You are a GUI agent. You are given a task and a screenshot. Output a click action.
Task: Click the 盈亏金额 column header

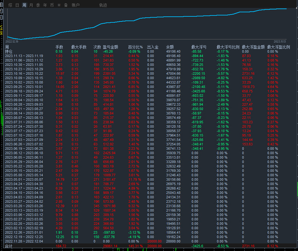click(110, 47)
